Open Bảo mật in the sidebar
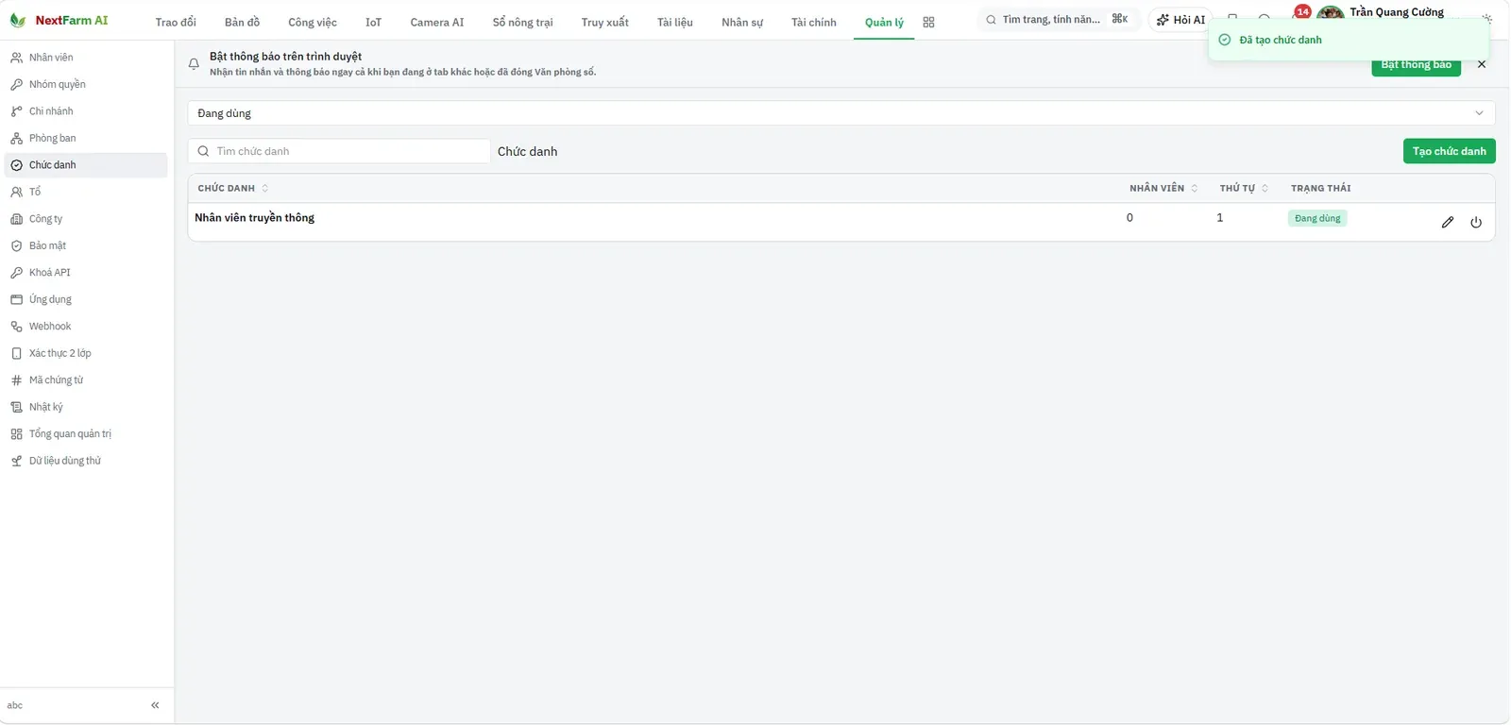The width and height of the screenshot is (1511, 725). click(x=86, y=245)
